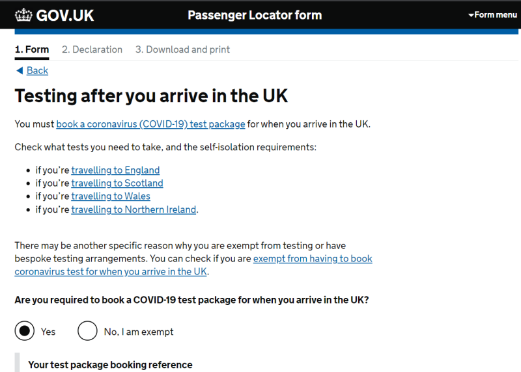The width and height of the screenshot is (521, 372).
Task: Open travelling to Scotland link
Action: (x=117, y=183)
